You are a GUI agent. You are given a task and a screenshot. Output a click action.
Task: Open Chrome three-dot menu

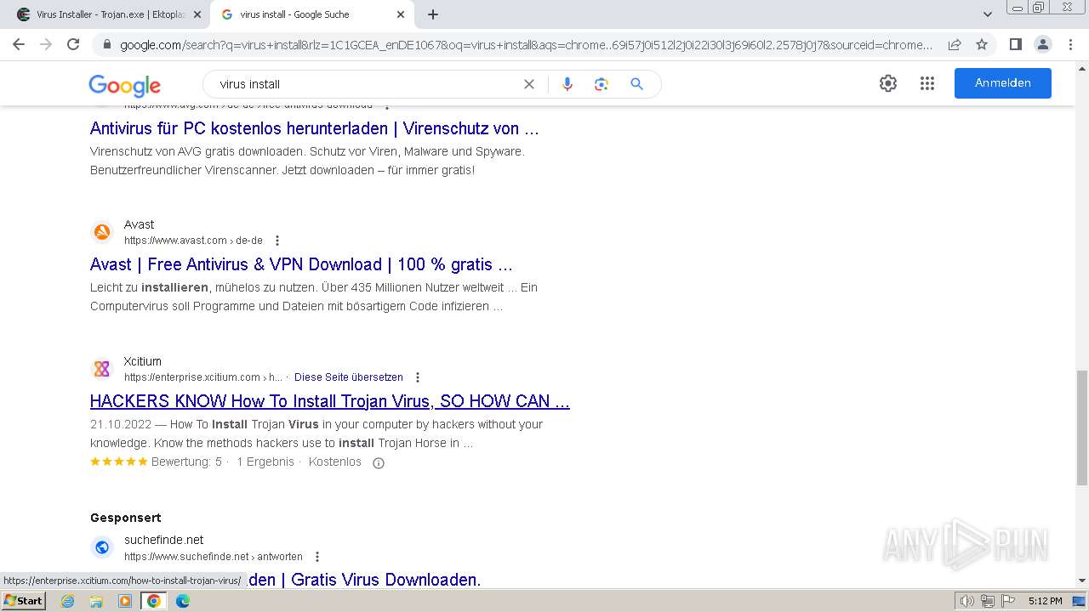coord(1070,44)
